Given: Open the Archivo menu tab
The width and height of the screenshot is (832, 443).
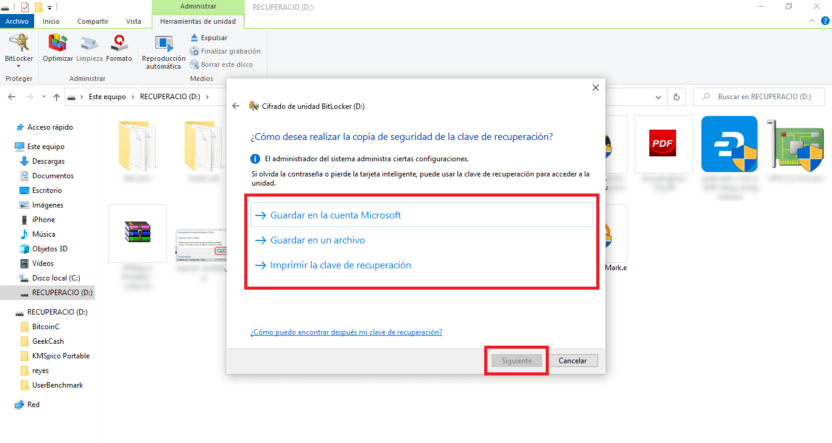Looking at the screenshot, I should [17, 21].
